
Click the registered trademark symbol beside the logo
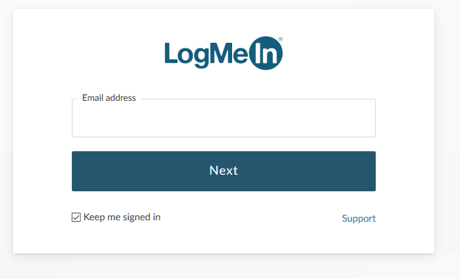[280, 39]
